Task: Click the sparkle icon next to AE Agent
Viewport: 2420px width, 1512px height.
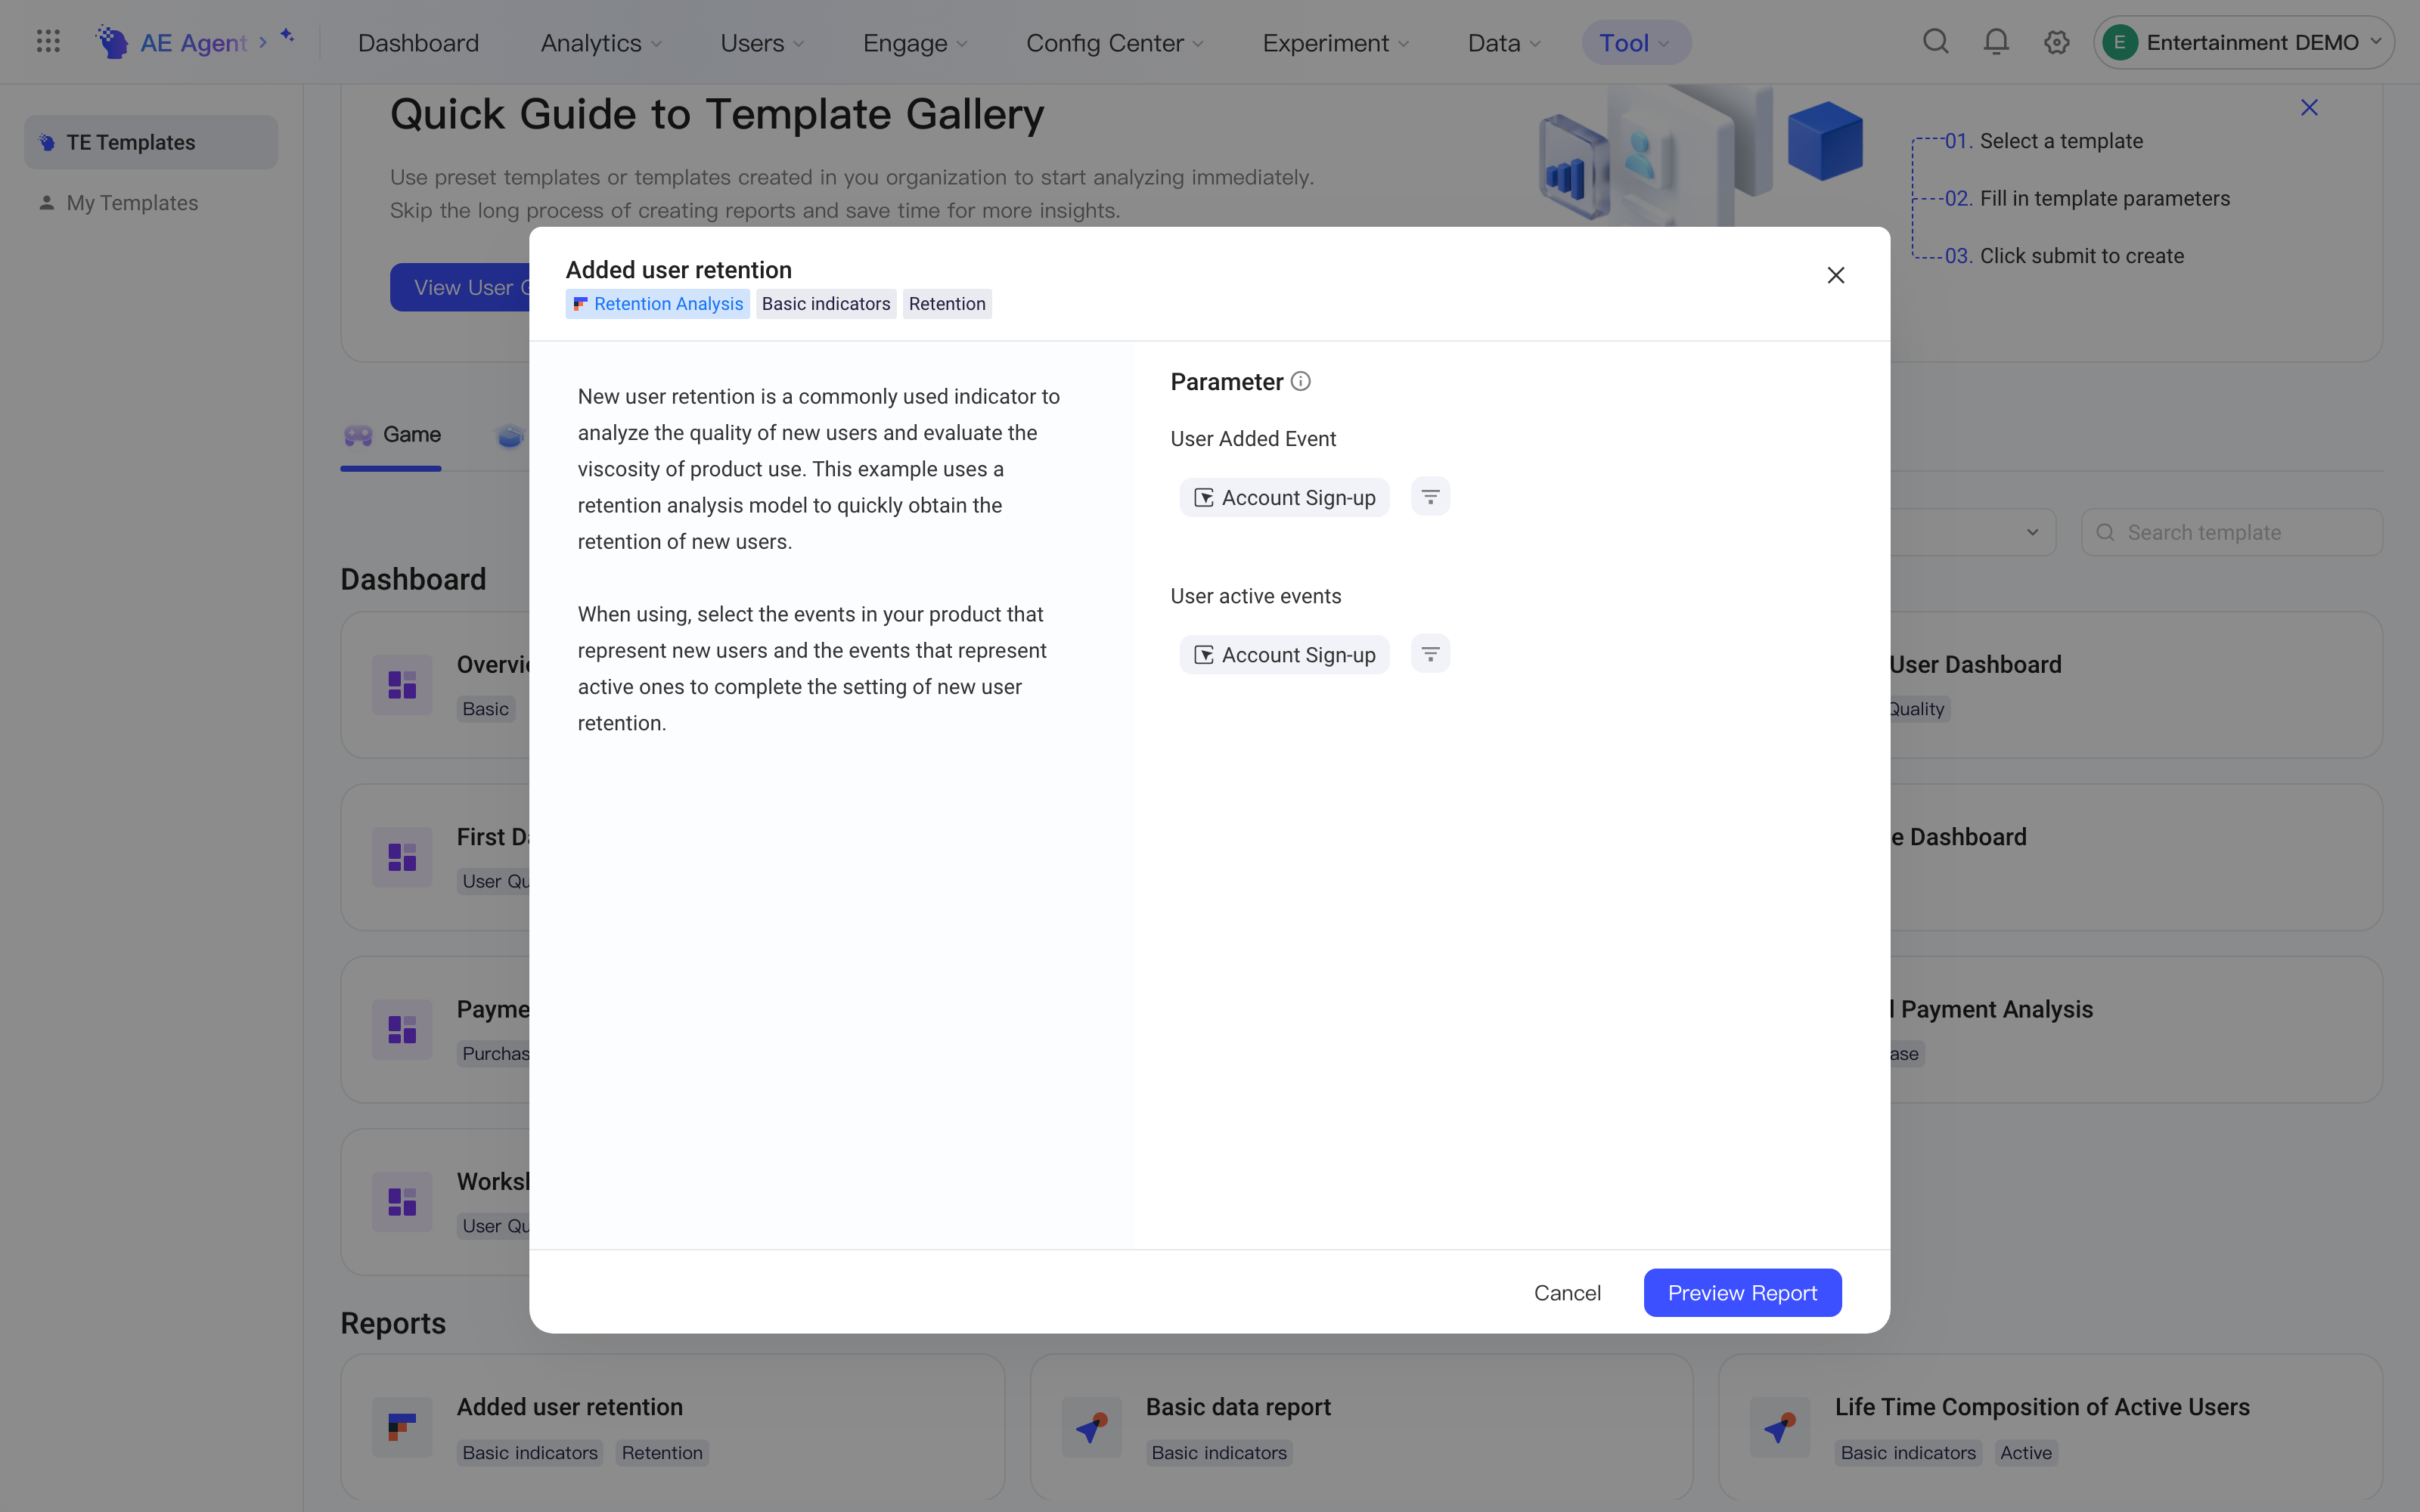Action: [287, 36]
